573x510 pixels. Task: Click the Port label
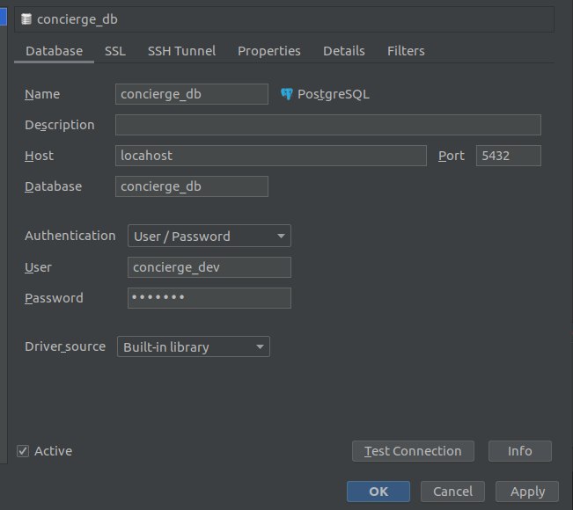(x=452, y=156)
